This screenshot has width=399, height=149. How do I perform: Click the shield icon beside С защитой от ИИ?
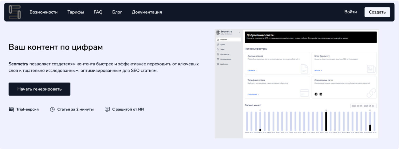[107, 109]
